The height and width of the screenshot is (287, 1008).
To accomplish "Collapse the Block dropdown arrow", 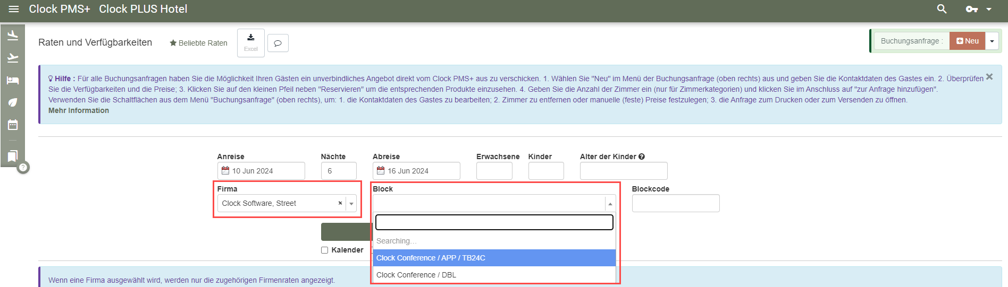I will (610, 204).
